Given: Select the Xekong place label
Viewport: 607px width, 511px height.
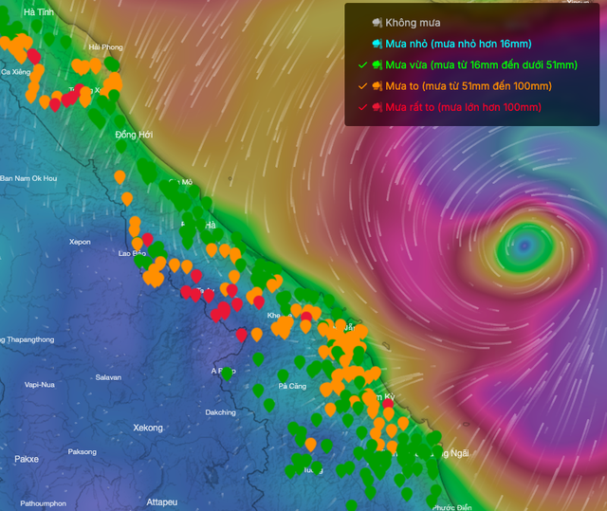Looking at the screenshot, I should click(x=149, y=428).
